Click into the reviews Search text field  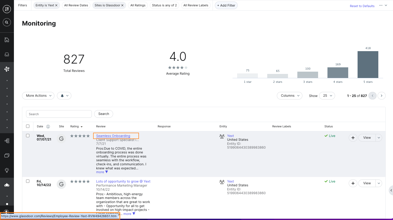pos(59,114)
